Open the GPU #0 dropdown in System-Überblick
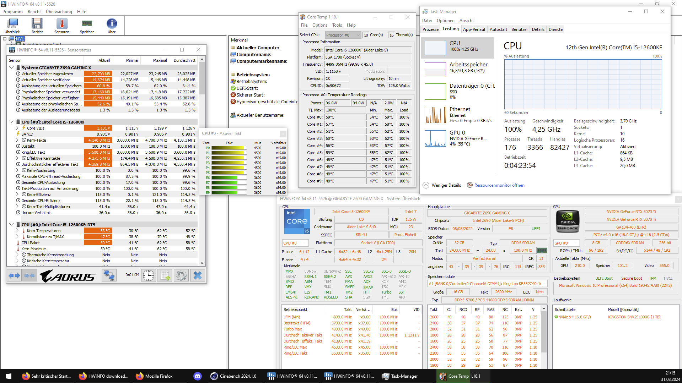The height and width of the screenshot is (383, 682). tap(566, 243)
